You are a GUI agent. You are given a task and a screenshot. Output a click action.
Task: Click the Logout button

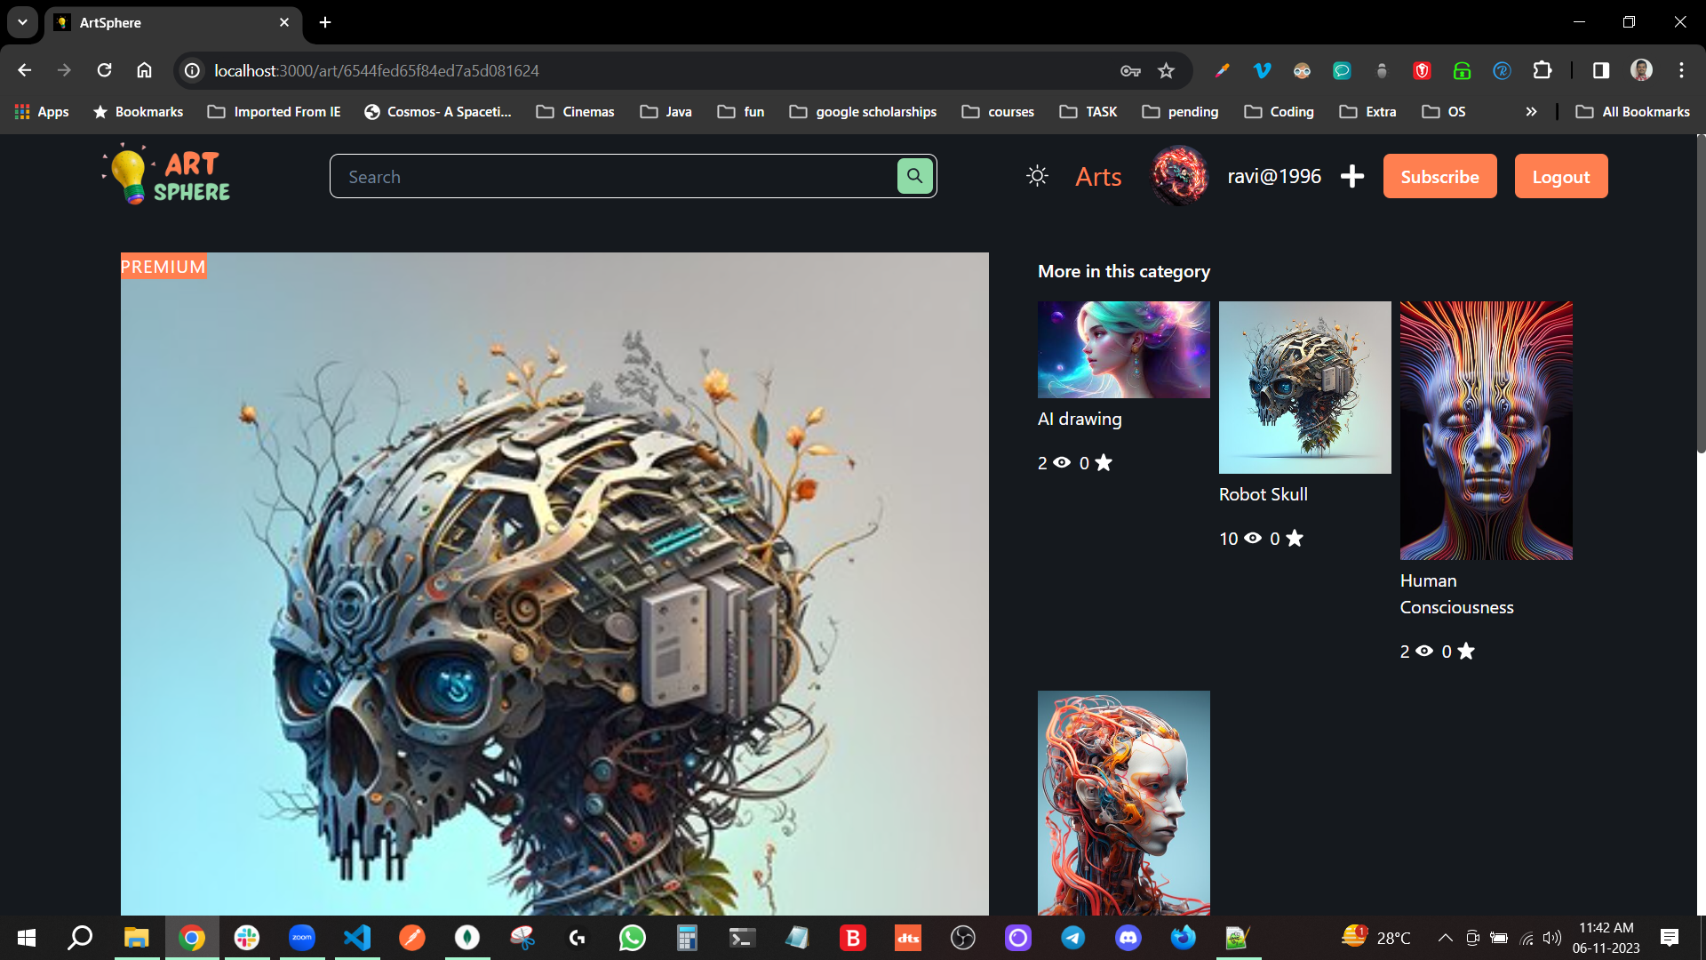[1560, 176]
